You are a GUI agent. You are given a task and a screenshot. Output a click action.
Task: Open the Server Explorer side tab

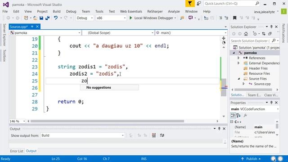point(4,35)
